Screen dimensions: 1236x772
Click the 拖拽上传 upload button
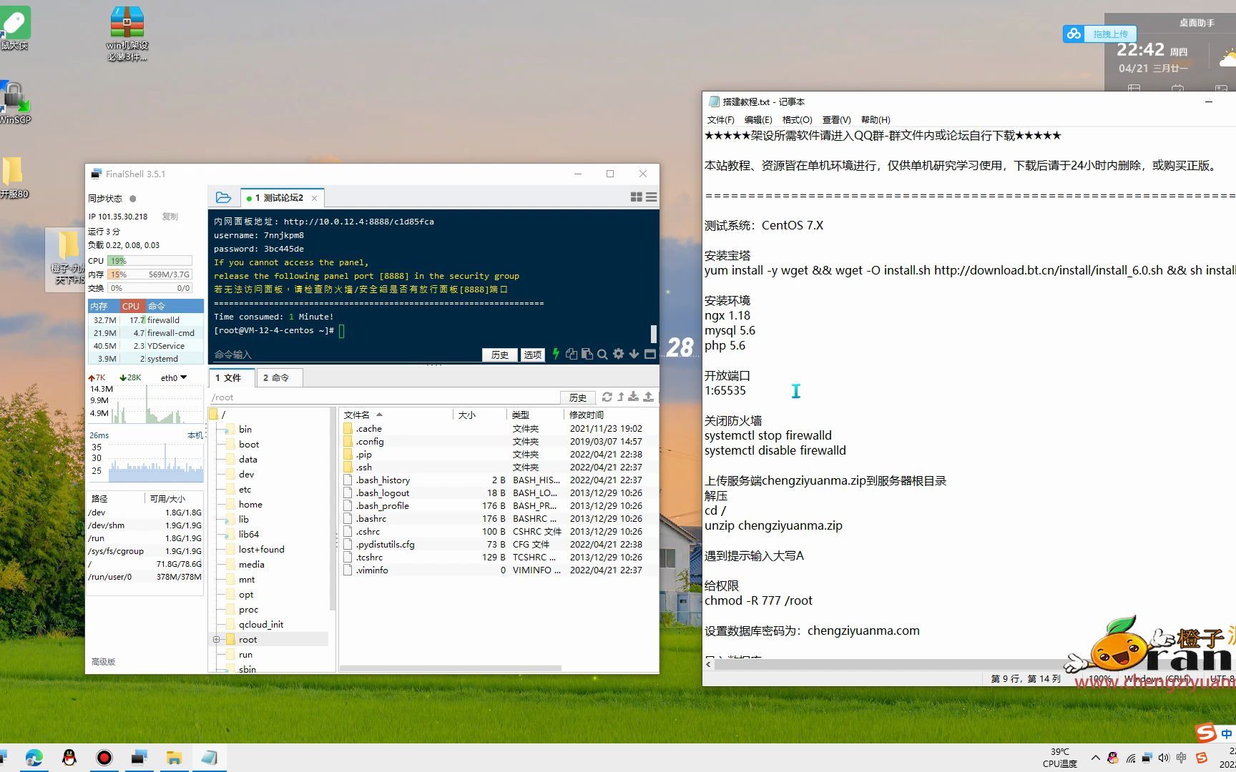pos(1110,34)
